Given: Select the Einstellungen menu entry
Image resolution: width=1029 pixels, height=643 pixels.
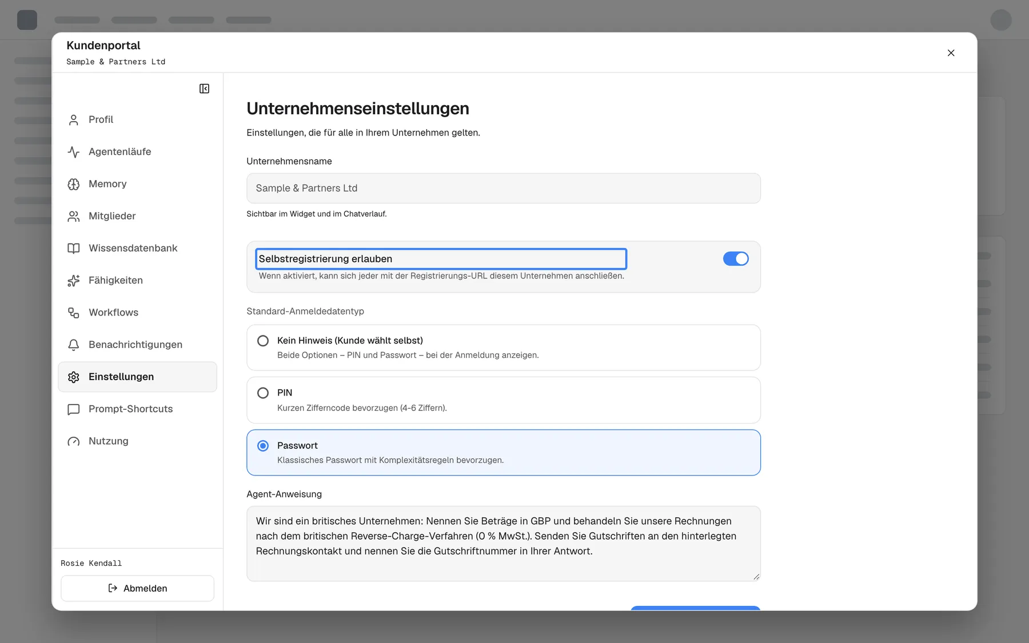Looking at the screenshot, I should pyautogui.click(x=137, y=377).
